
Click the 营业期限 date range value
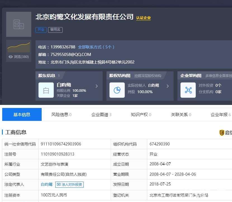click(173, 174)
